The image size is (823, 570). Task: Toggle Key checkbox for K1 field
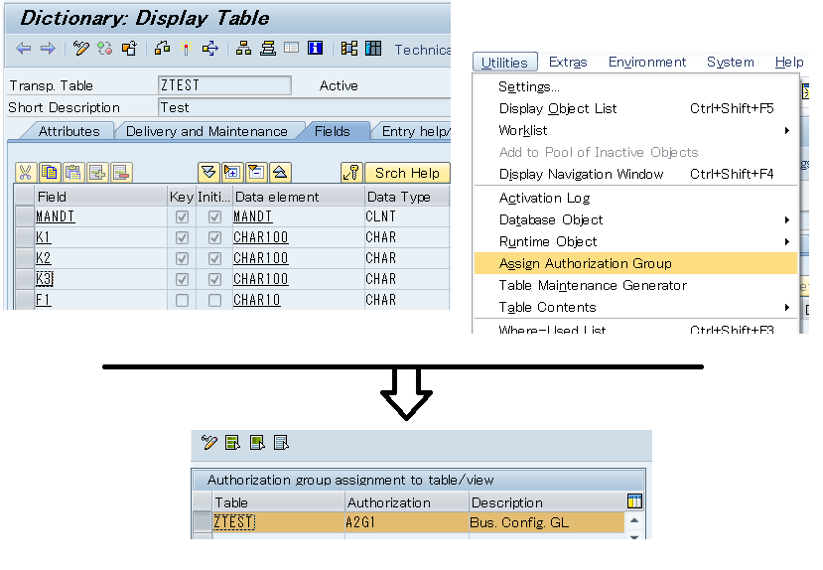(x=182, y=237)
